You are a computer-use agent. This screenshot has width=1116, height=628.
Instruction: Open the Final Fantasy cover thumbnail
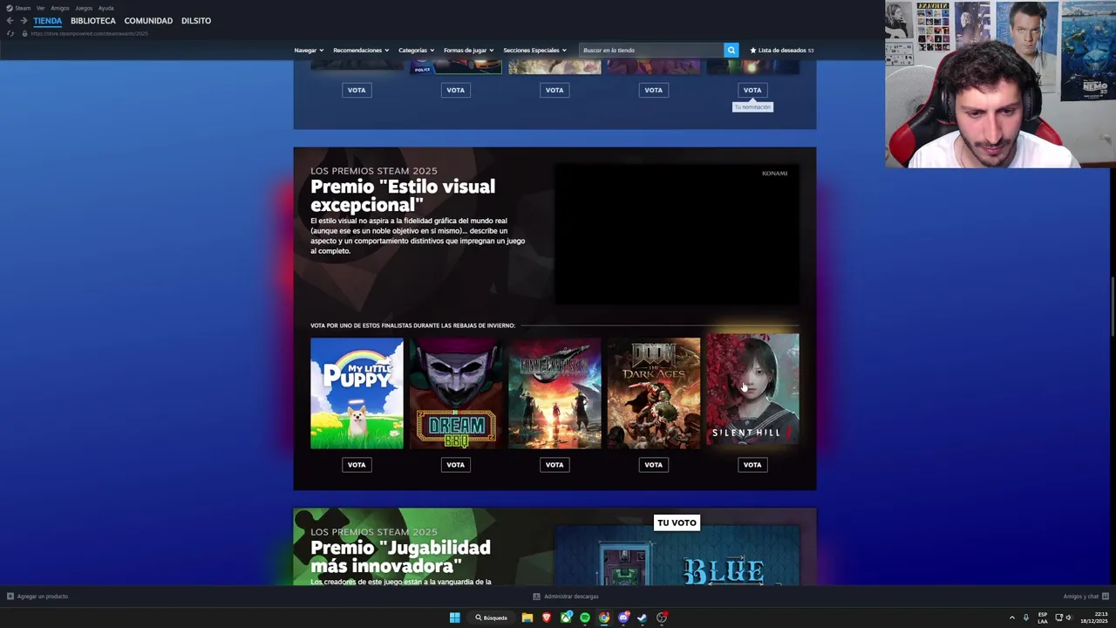pyautogui.click(x=555, y=393)
